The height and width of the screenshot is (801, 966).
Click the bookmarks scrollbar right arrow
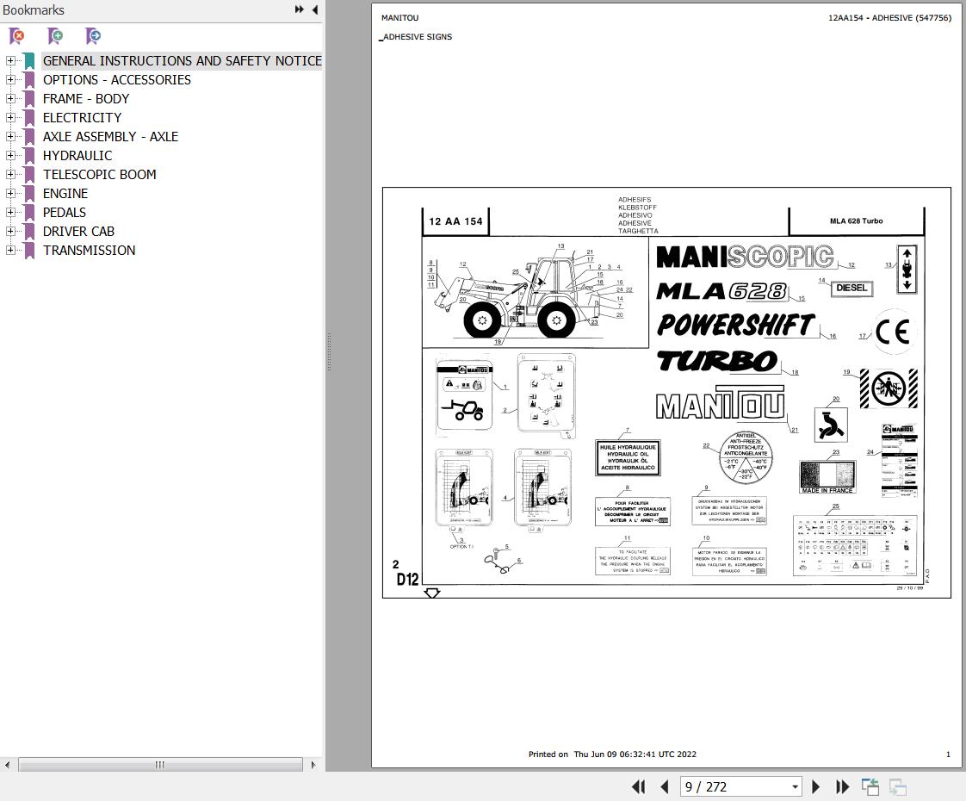click(313, 765)
